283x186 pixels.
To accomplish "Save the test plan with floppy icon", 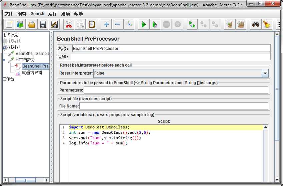I will (x=43, y=24).
